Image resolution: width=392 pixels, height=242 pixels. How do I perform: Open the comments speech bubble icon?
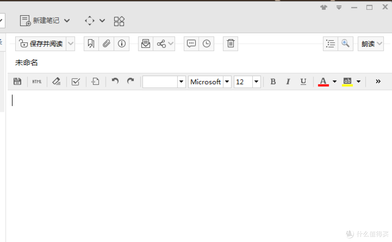coord(191,44)
